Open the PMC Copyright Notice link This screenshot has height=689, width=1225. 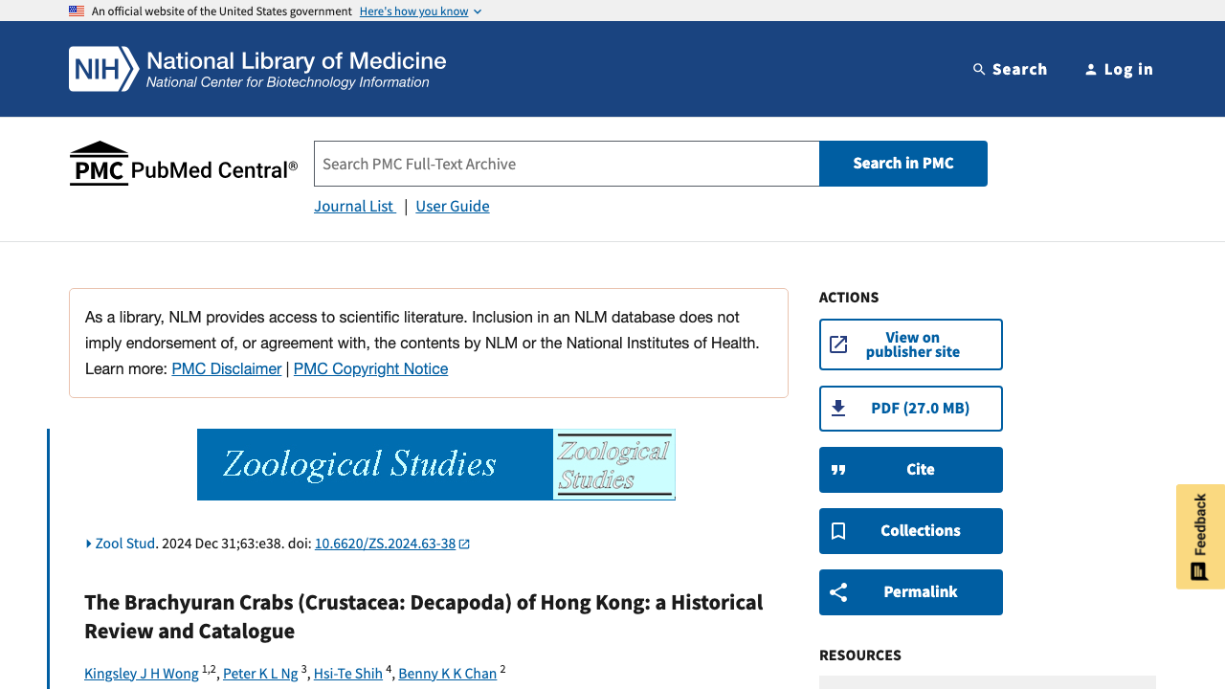[x=370, y=368]
